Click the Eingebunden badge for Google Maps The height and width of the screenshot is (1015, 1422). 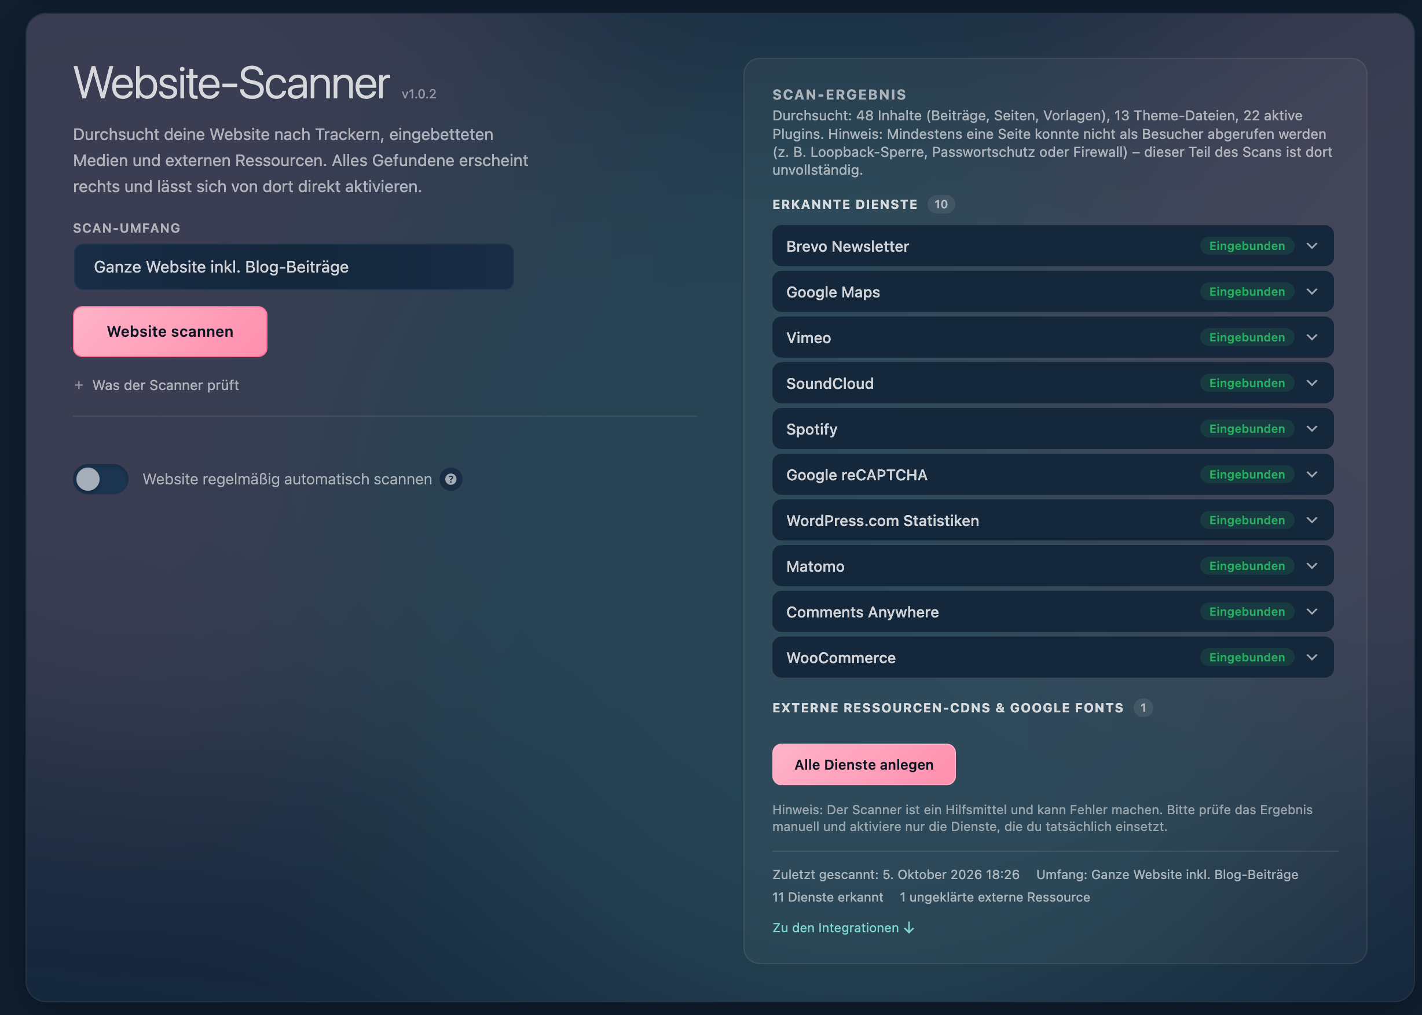1247,292
